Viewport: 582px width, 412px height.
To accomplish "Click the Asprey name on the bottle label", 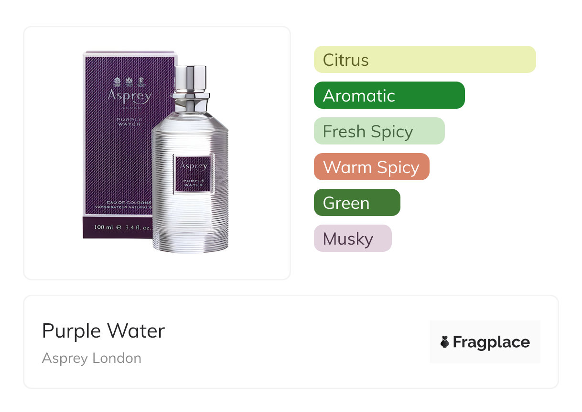I will (193, 165).
